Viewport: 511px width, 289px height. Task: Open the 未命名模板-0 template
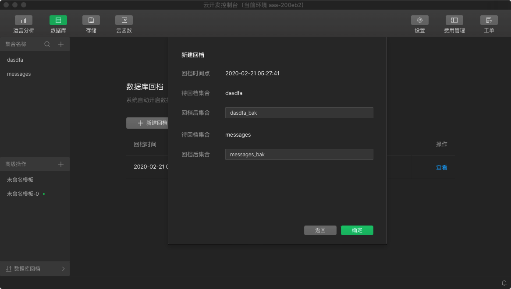point(22,194)
